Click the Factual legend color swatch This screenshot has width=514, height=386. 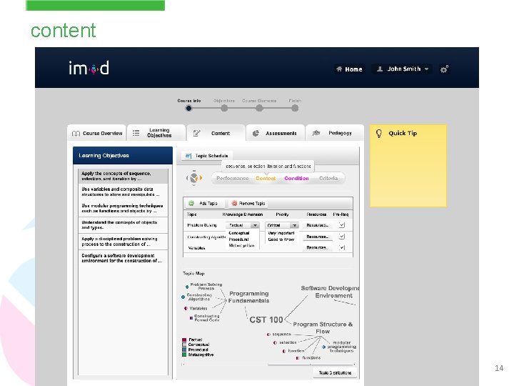pyautogui.click(x=184, y=340)
